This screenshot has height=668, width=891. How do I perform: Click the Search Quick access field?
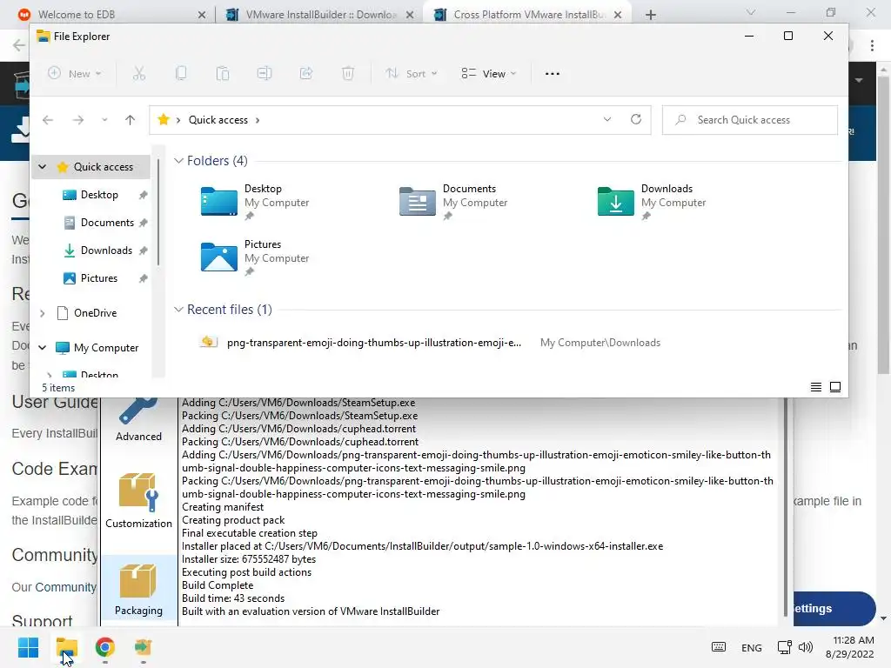point(750,120)
